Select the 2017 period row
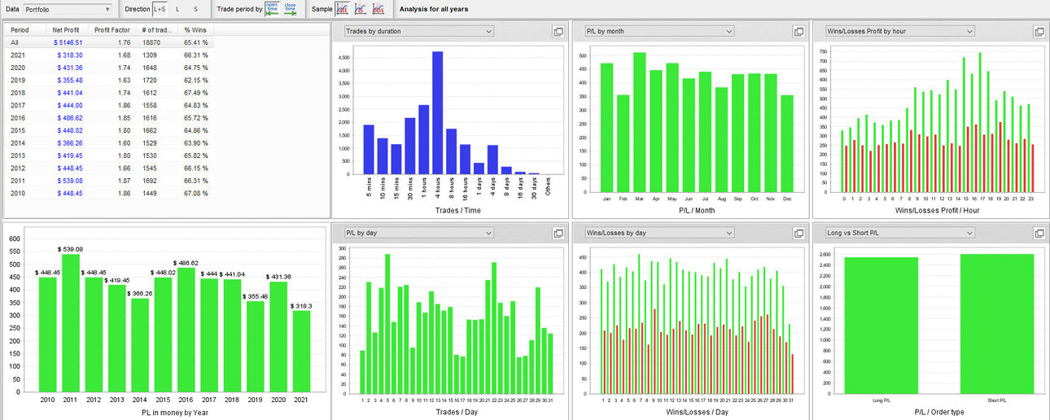 [x=110, y=106]
